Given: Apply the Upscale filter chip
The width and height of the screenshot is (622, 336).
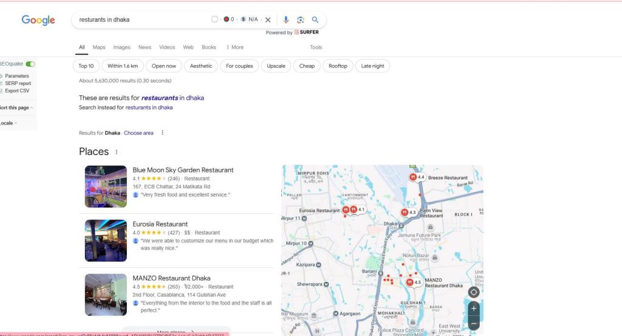Looking at the screenshot, I should click(276, 66).
